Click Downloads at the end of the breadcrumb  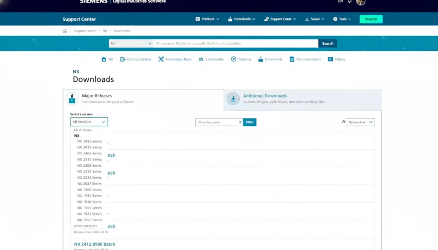coord(122,31)
